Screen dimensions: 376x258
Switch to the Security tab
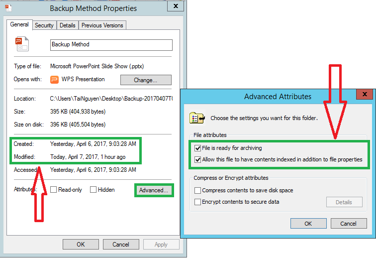tap(44, 25)
